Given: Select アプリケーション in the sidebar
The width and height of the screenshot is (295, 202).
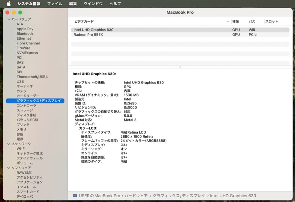Looking at the screenshot, I should click(x=29, y=182).
